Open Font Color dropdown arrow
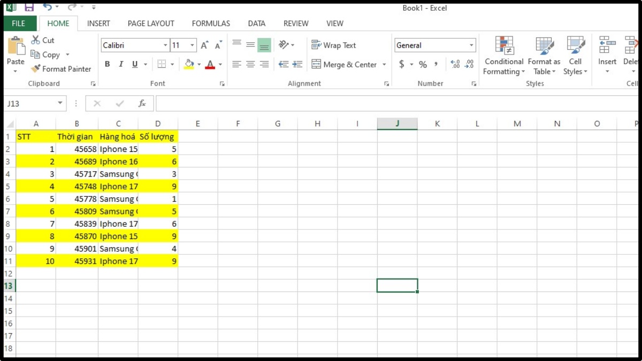Image resolution: width=642 pixels, height=361 pixels. pos(220,65)
